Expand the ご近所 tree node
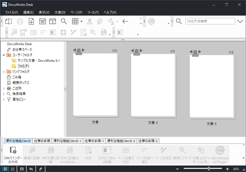The image size is (246, 172). coord(4,88)
